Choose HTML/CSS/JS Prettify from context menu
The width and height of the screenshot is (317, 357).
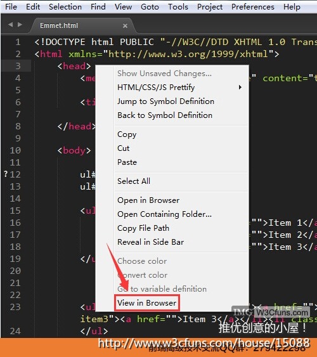[x=181, y=88]
